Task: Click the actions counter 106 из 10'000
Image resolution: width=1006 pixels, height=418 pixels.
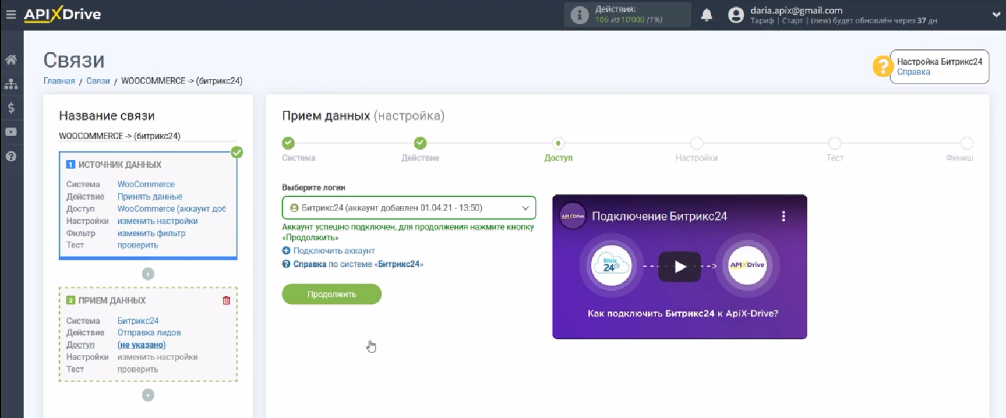Action: [x=629, y=20]
